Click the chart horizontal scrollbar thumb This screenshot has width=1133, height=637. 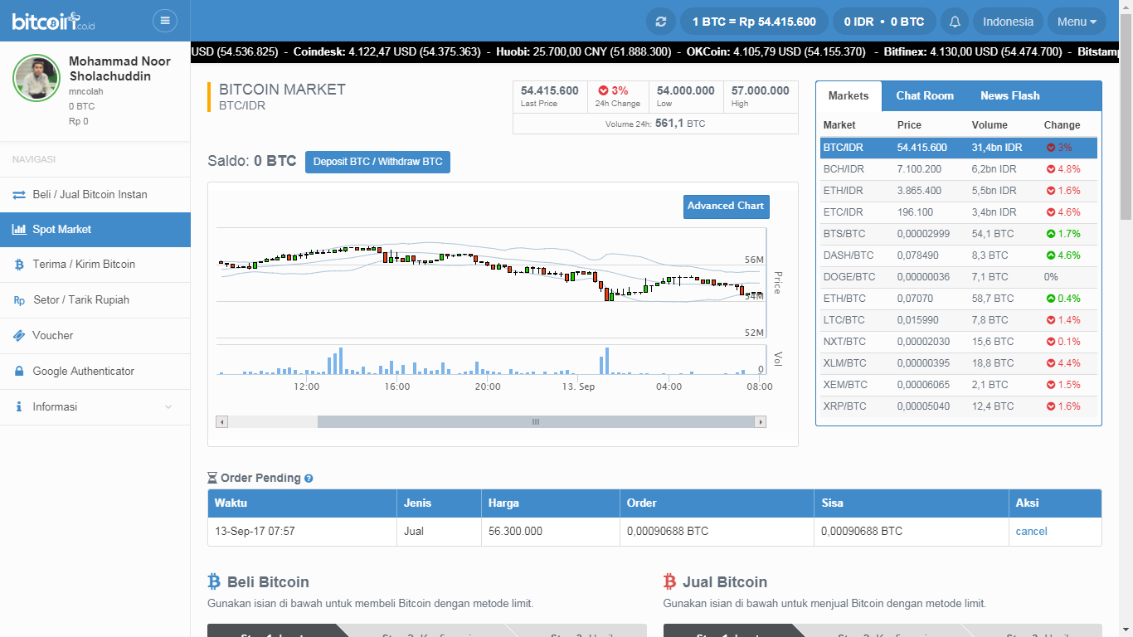tap(536, 422)
